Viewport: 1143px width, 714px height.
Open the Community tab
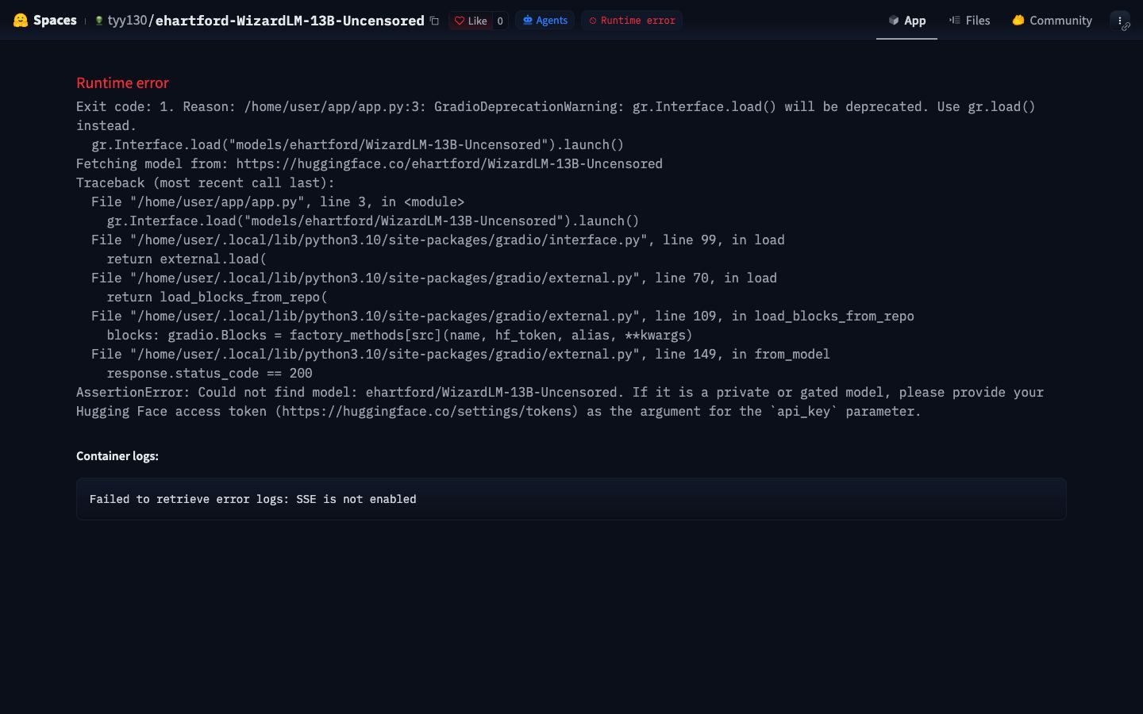[1052, 21]
